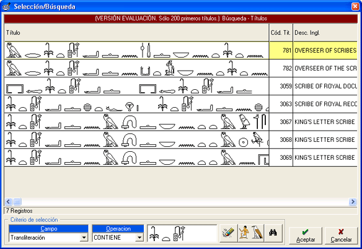Screen dimensions: 362x249
Task: Click the green checkmark on Aceptar
Action: [305, 232]
